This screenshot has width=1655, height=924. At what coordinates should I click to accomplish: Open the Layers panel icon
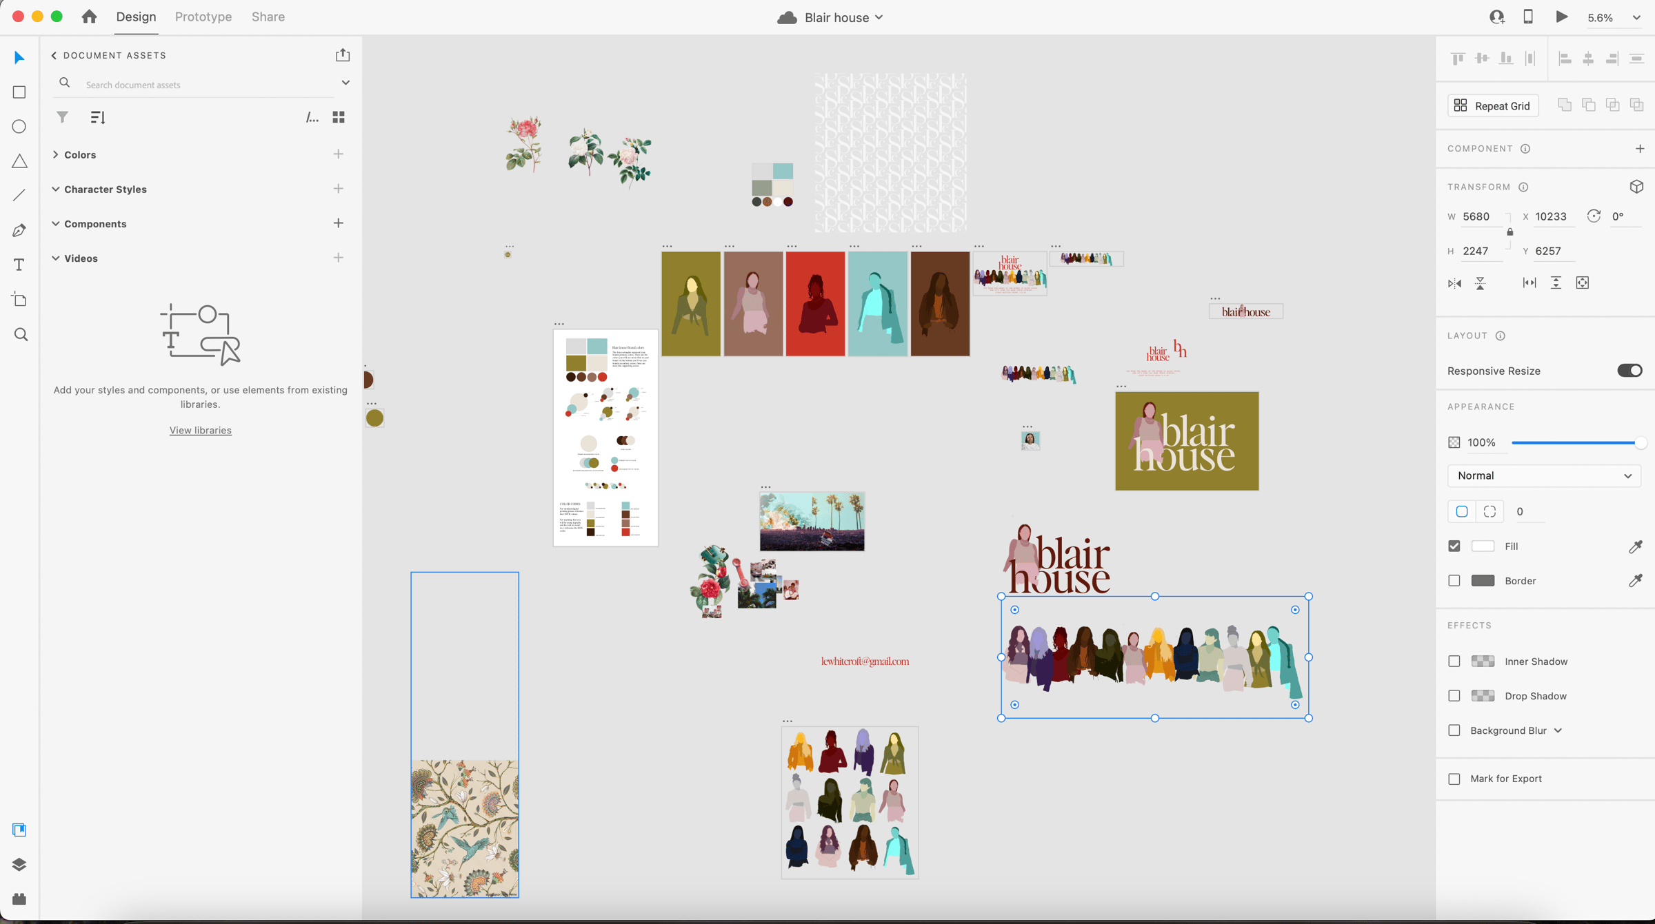pos(19,864)
